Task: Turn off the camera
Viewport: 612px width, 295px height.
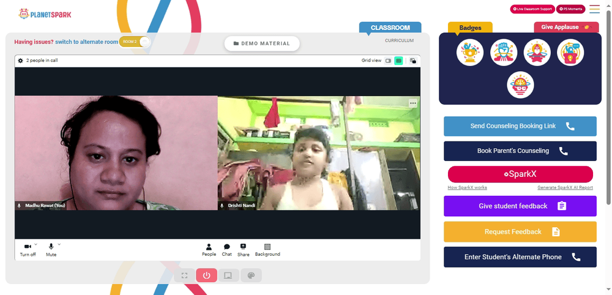Action: tap(28, 250)
